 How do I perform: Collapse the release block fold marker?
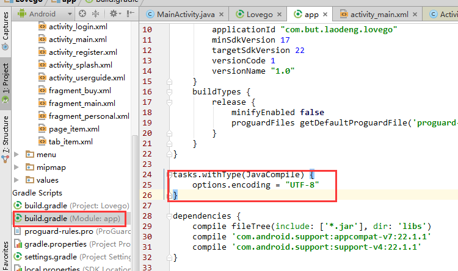pyautogui.click(x=169, y=102)
